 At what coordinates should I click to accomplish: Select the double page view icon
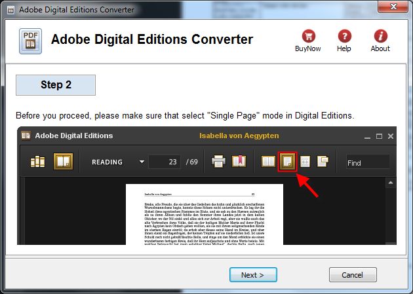[268, 162]
